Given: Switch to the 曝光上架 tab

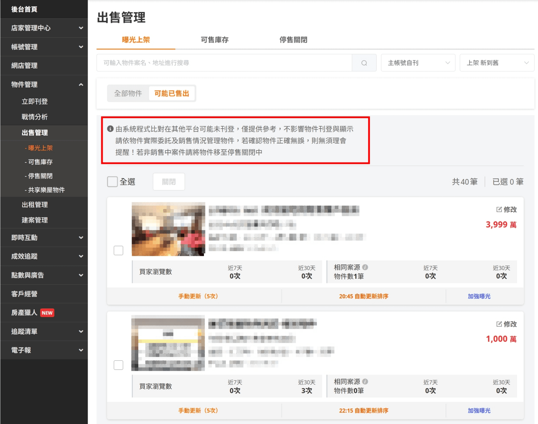Looking at the screenshot, I should [136, 40].
